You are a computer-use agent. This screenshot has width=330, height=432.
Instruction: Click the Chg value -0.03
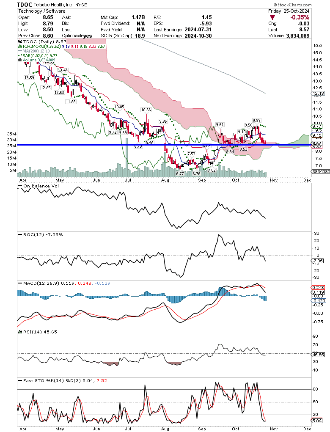[304, 23]
